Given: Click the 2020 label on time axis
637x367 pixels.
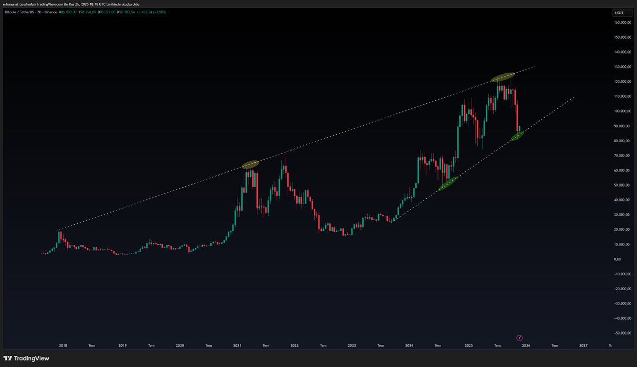Looking at the screenshot, I should pos(180,345).
